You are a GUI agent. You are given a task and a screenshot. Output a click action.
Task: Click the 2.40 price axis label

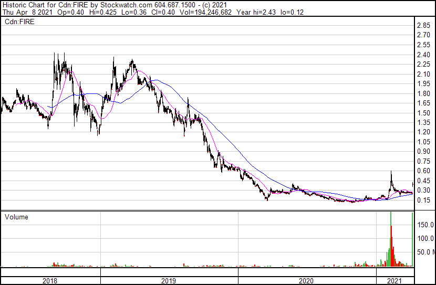tap(424, 55)
